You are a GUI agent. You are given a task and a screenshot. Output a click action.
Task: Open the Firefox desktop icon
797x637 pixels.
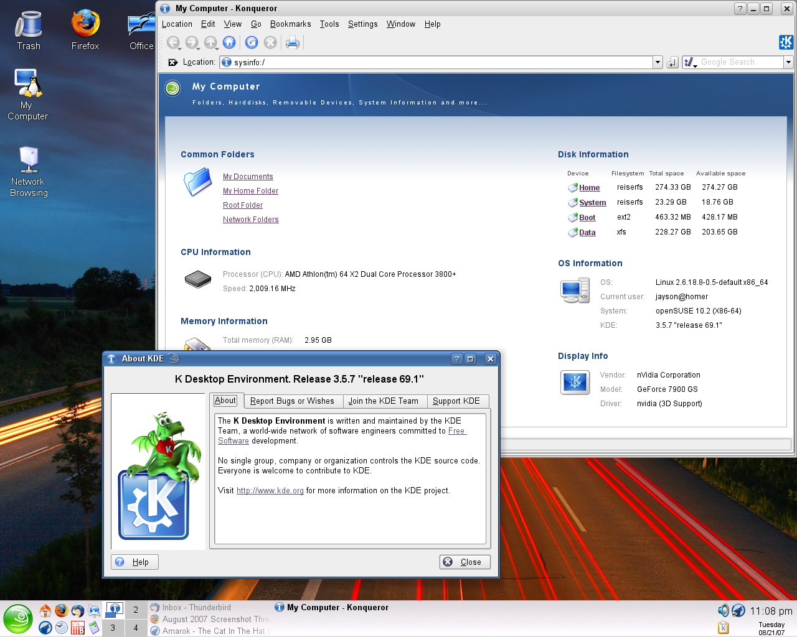click(x=85, y=30)
